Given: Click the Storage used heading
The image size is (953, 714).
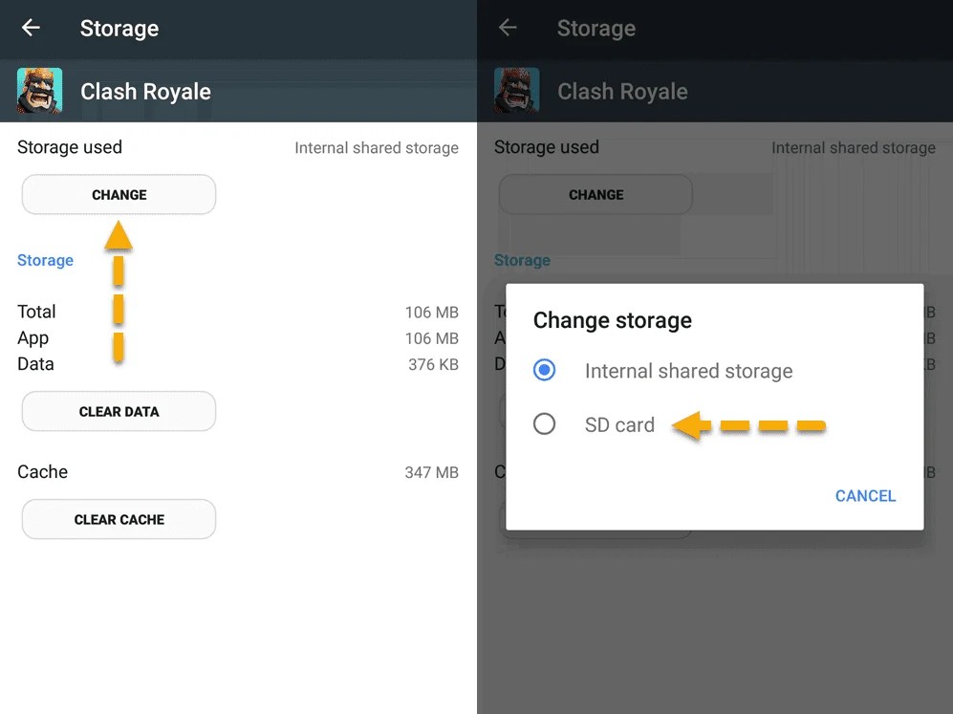Looking at the screenshot, I should click(x=69, y=147).
